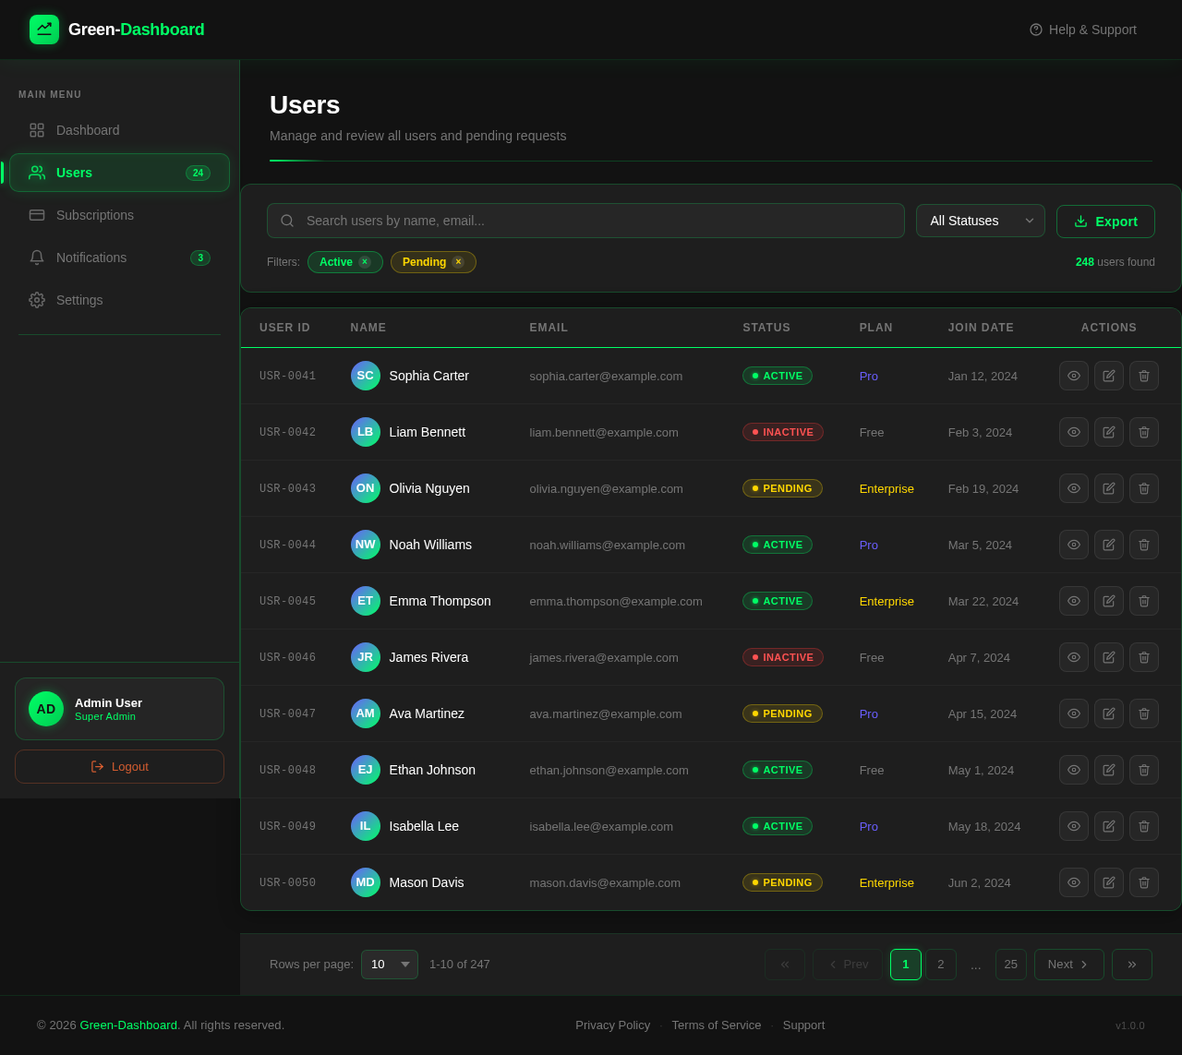Remove the Pending filter chip
Screen dimensions: 1182x1055
[458, 262]
